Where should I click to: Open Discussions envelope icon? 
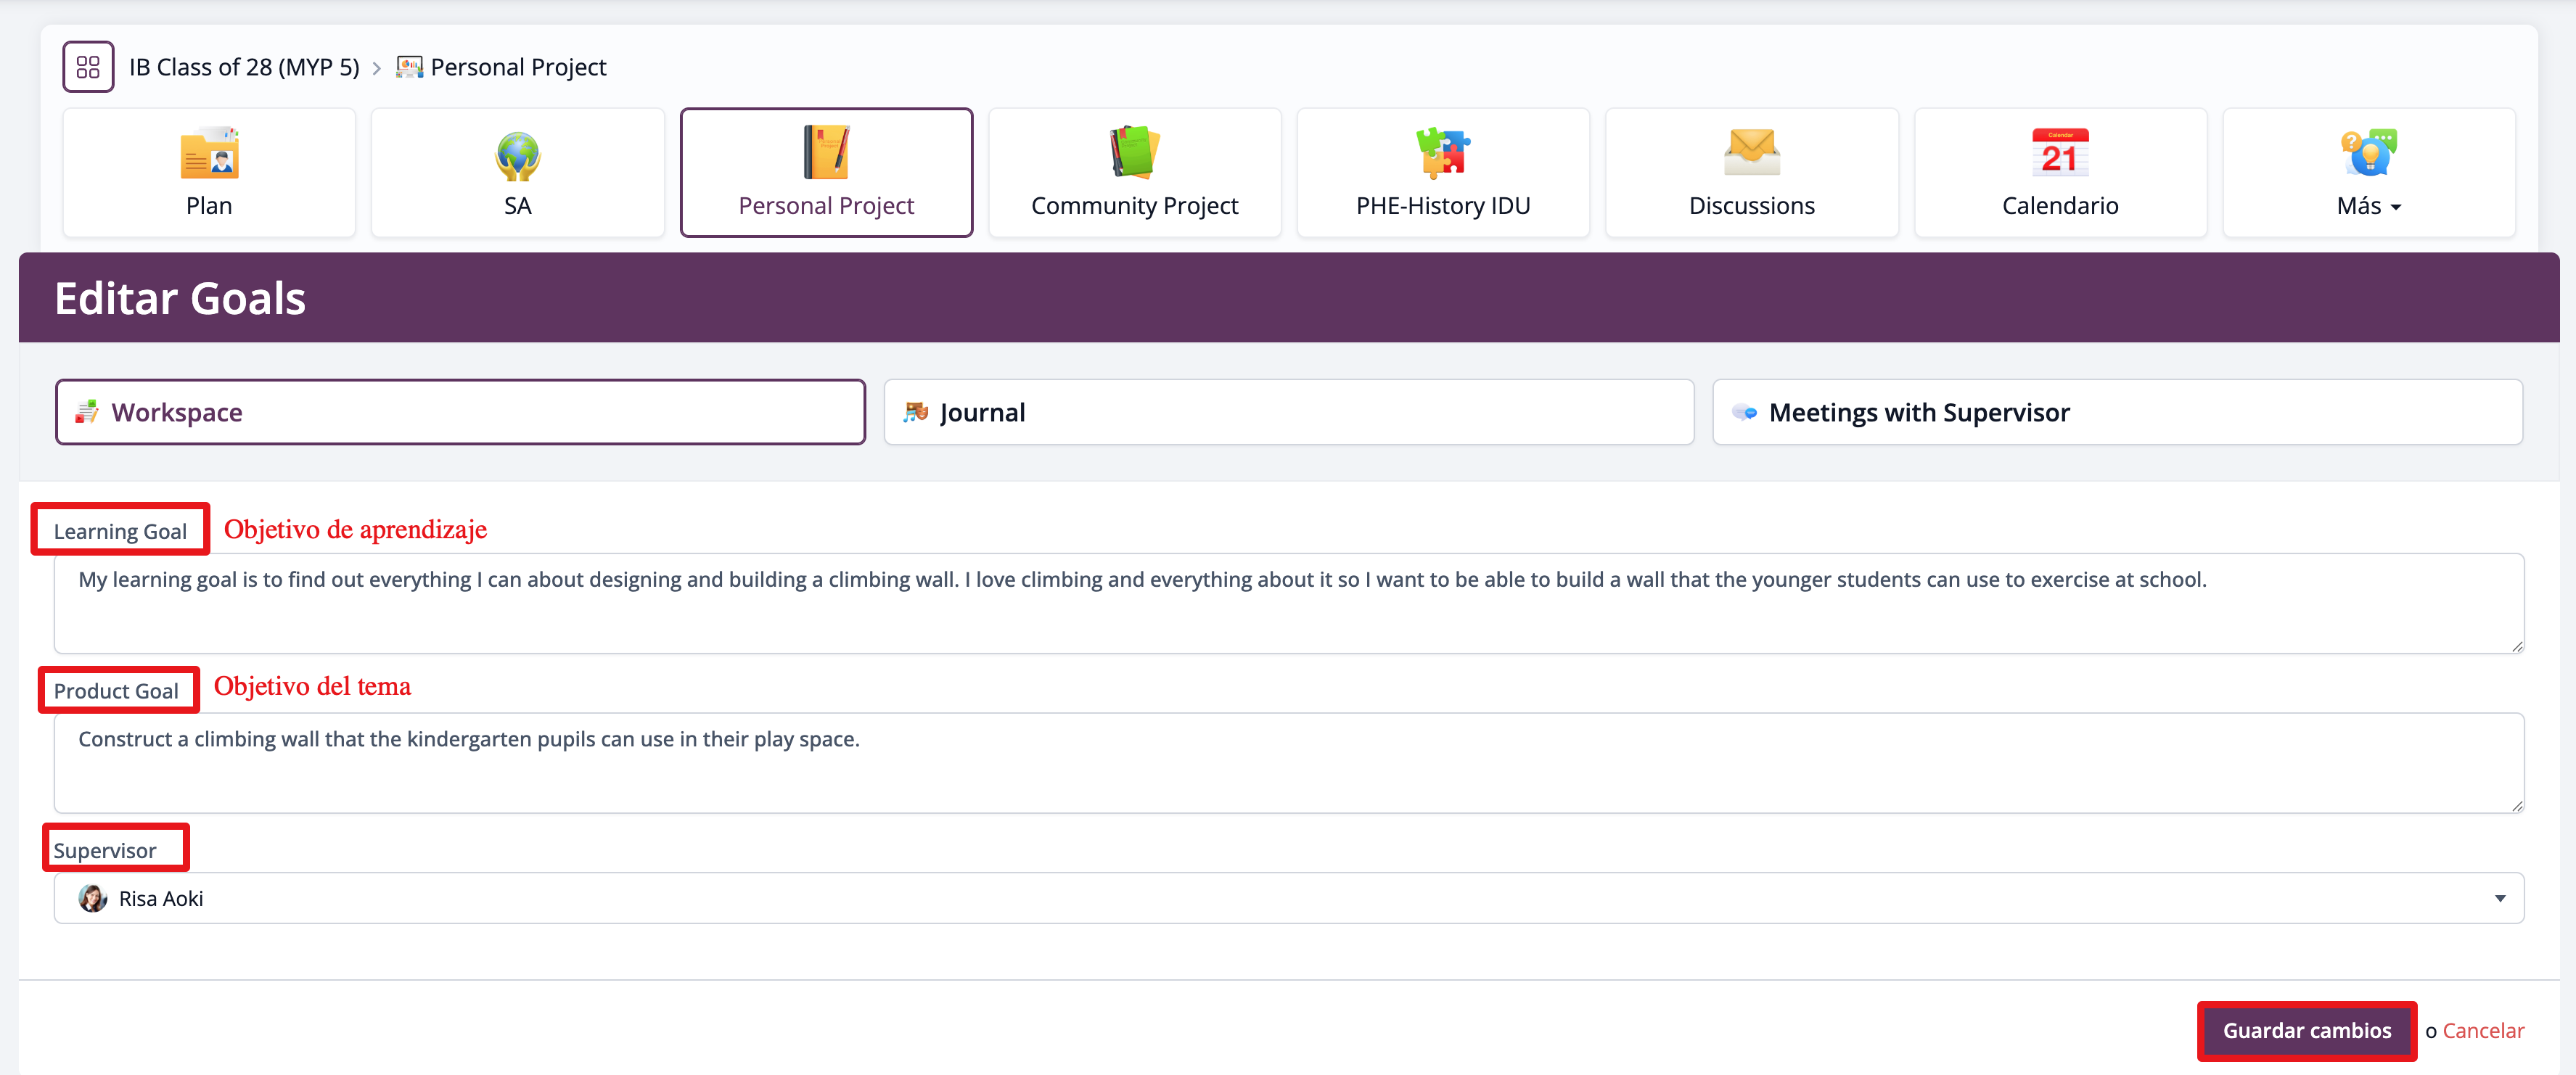(1751, 153)
